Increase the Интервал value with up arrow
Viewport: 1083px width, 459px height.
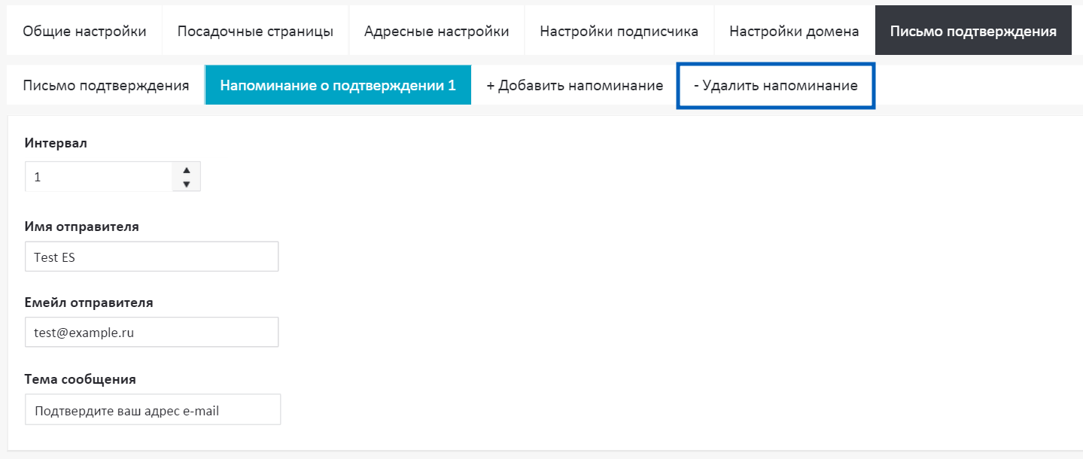coord(187,169)
